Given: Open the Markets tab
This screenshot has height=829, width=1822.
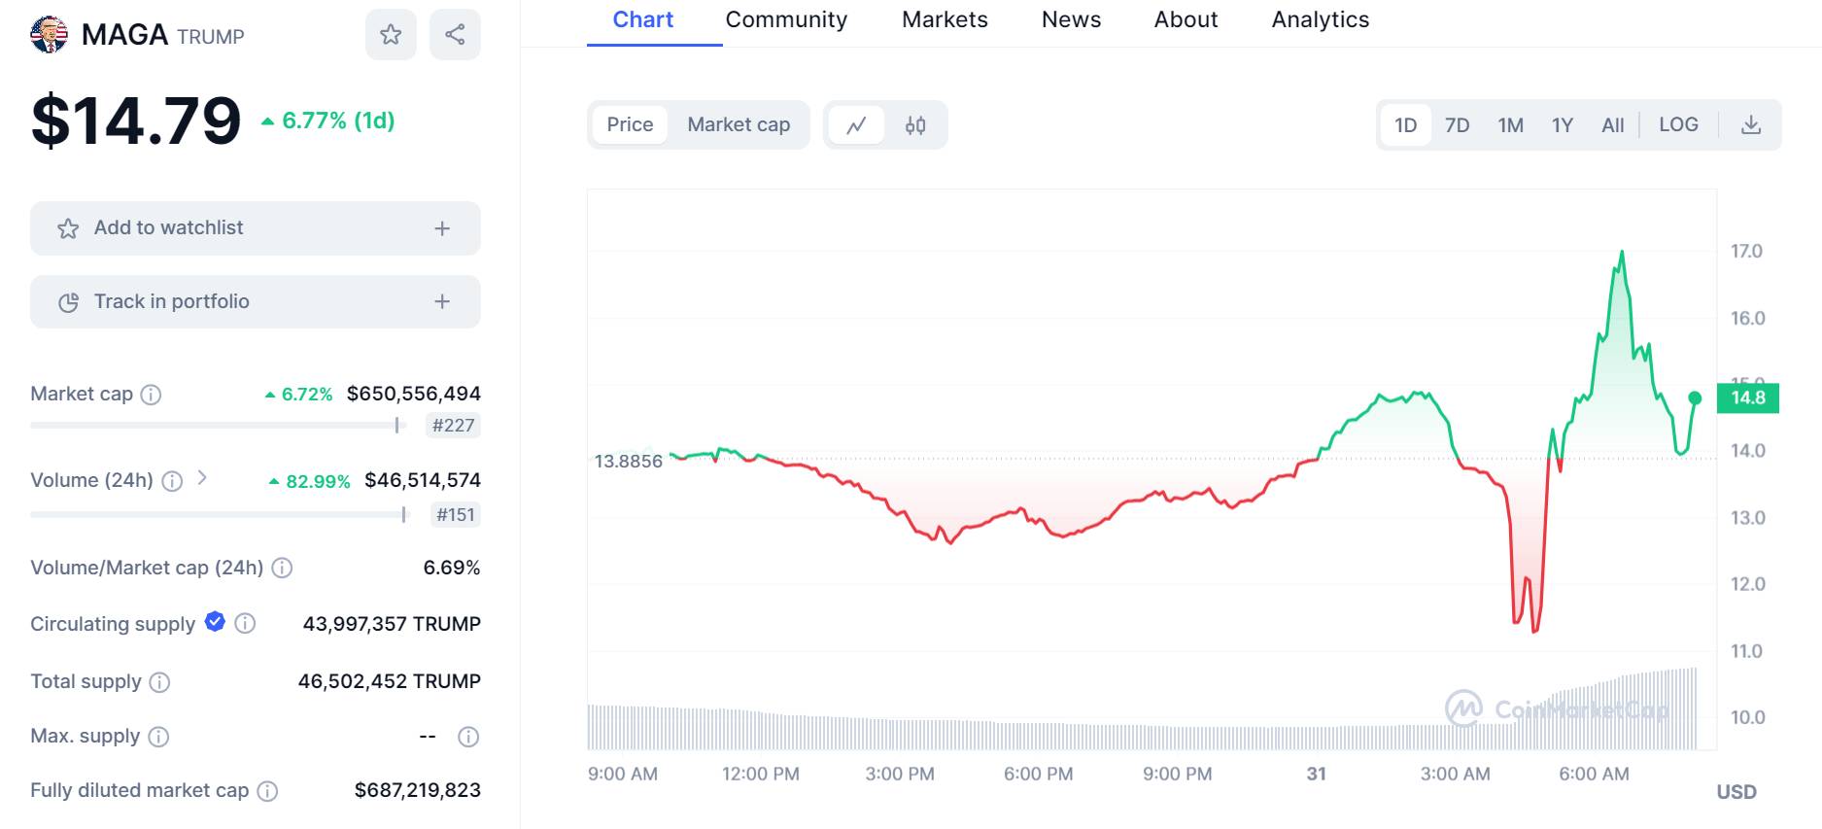Looking at the screenshot, I should [945, 19].
